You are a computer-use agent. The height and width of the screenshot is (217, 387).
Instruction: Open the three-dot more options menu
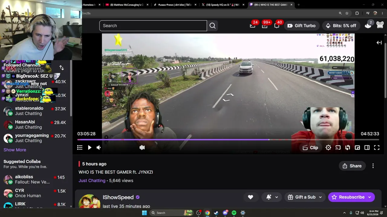[373, 166]
